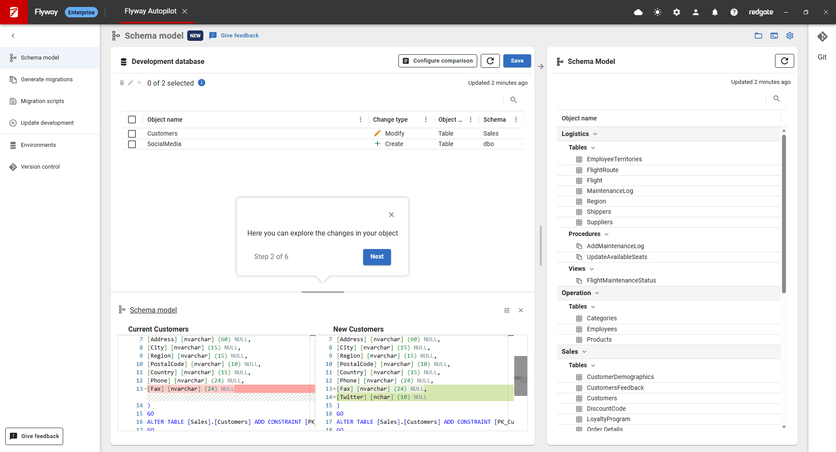This screenshot has height=452, width=836.
Task: Refresh the Schema Model panel
Action: click(x=785, y=61)
